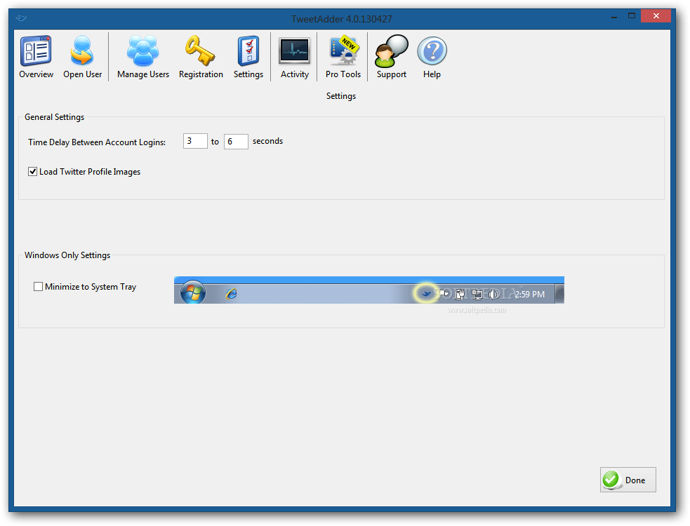Open the Support icon
The height and width of the screenshot is (526, 690).
(x=391, y=58)
